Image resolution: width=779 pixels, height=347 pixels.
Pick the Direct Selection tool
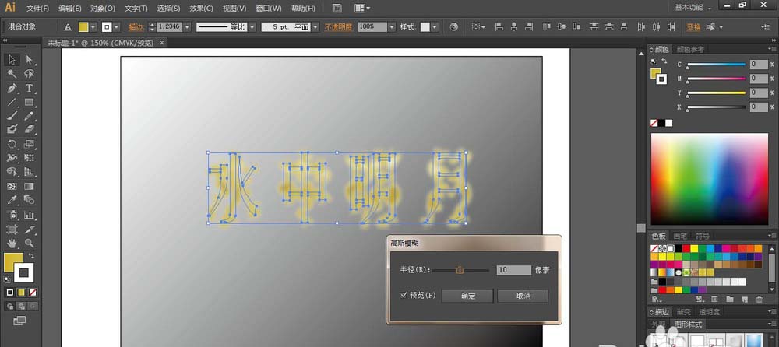[x=29, y=60]
